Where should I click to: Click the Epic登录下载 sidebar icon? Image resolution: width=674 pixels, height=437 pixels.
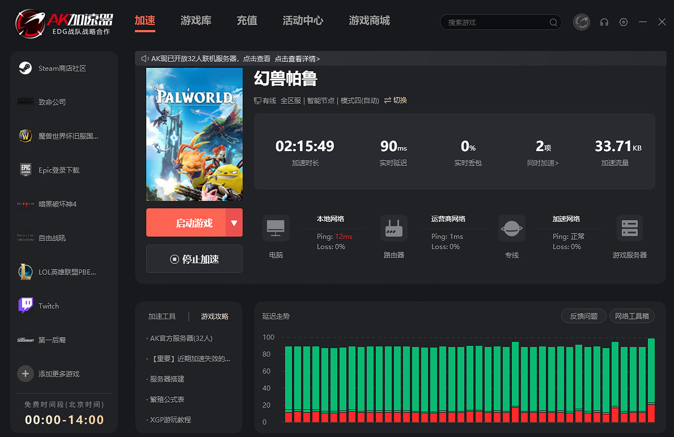[x=25, y=170]
